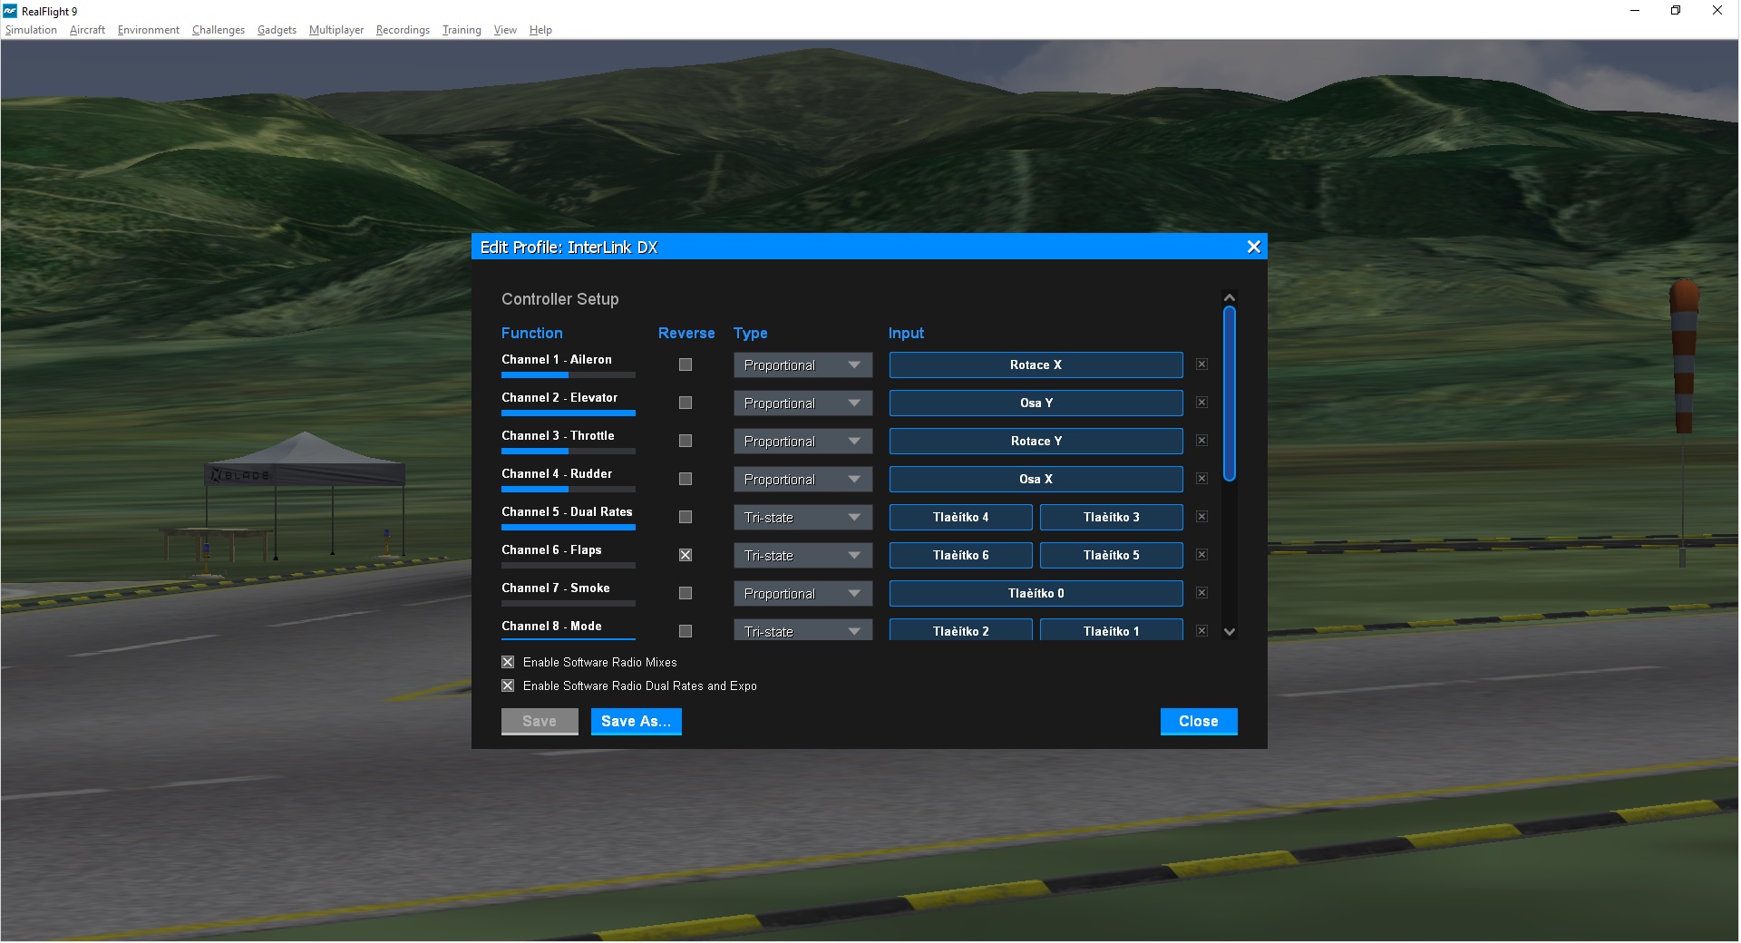
Task: Clear the inputs for Channel 6 Flaps
Action: (x=1201, y=555)
